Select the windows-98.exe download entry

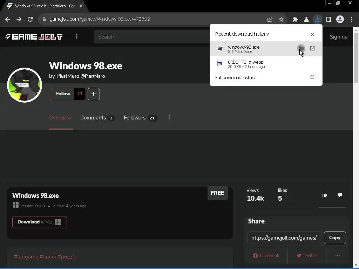tap(266, 49)
